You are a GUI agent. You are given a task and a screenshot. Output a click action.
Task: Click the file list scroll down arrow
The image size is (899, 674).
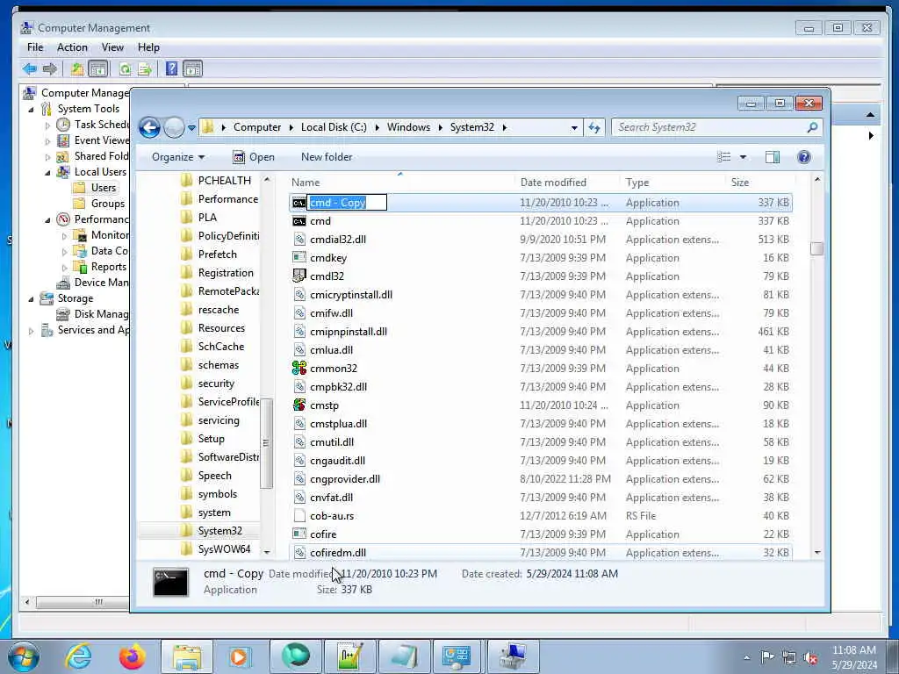click(817, 553)
